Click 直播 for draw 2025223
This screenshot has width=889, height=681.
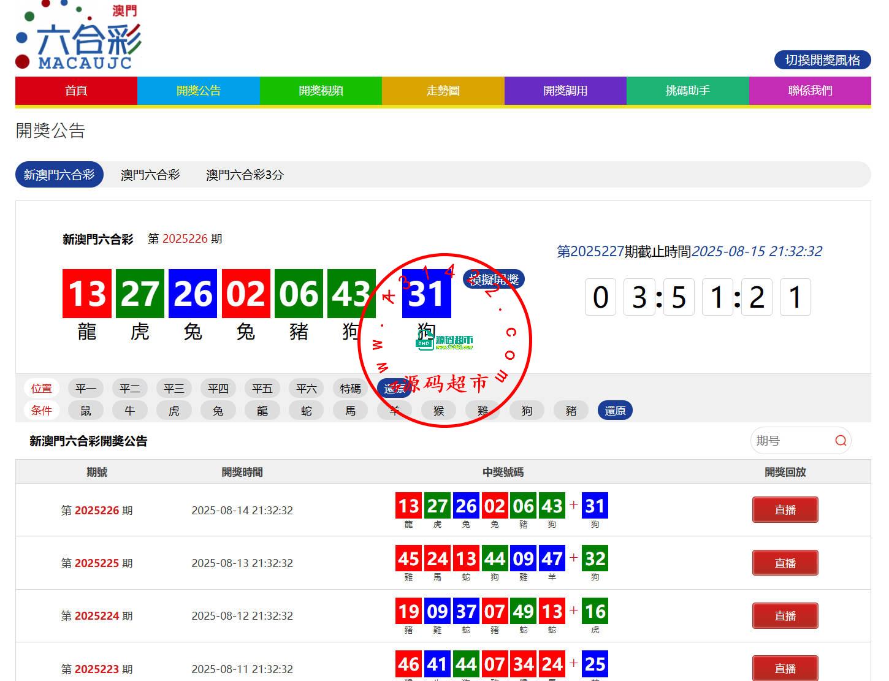click(x=785, y=668)
